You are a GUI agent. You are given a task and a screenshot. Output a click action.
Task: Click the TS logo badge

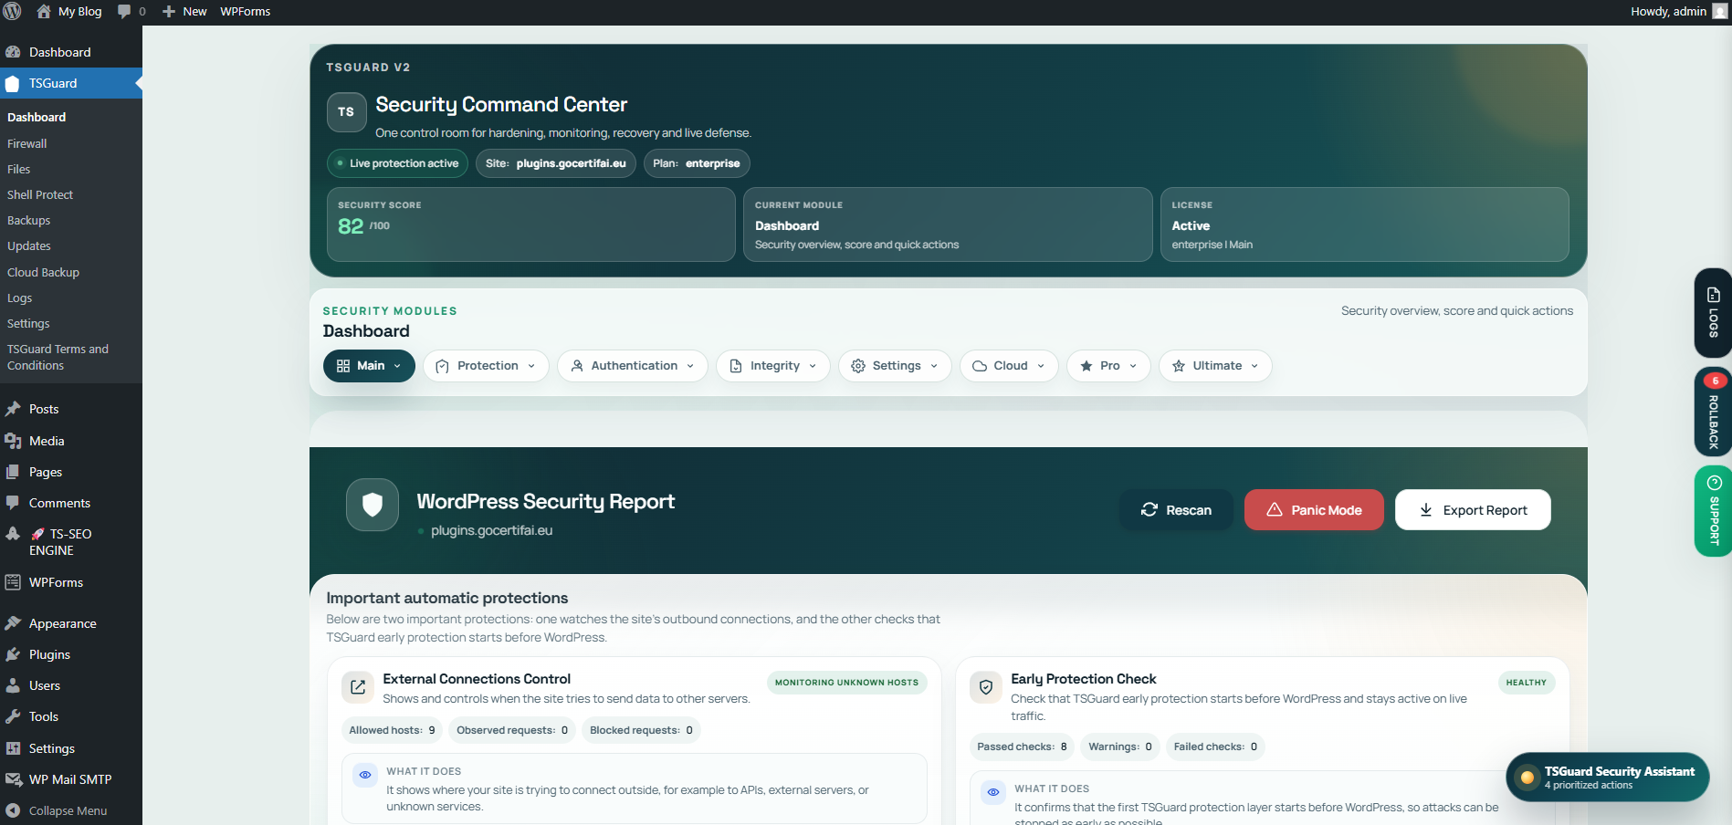coord(346,112)
